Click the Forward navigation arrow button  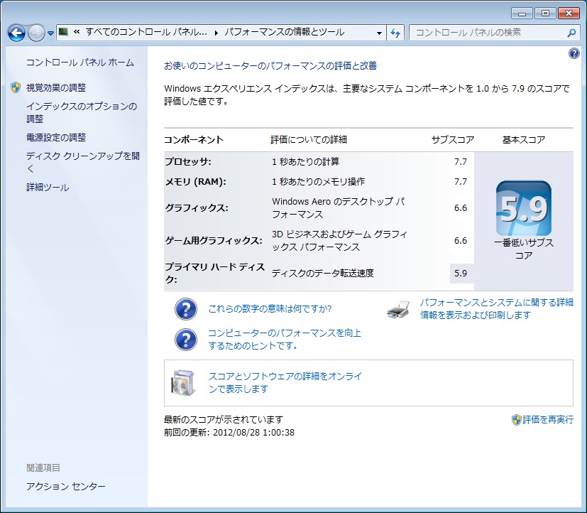[36, 33]
